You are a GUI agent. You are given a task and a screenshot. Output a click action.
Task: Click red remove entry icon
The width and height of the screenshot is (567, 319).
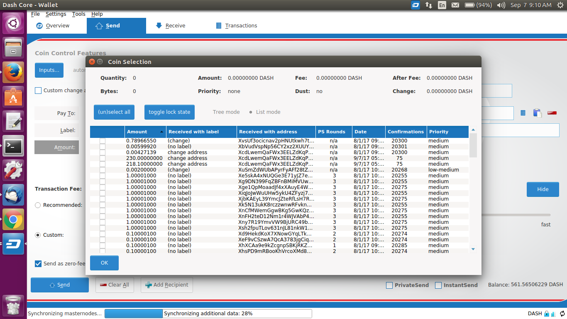[x=552, y=113]
